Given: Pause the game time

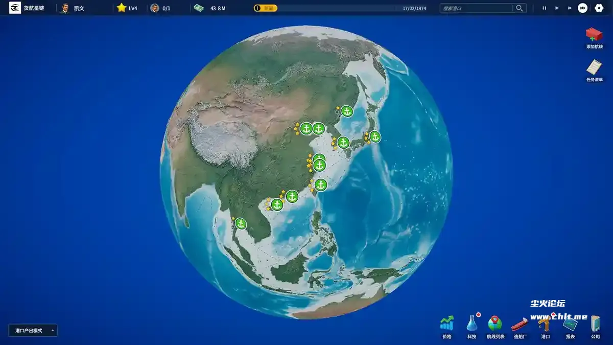Looking at the screenshot, I should click(544, 8).
